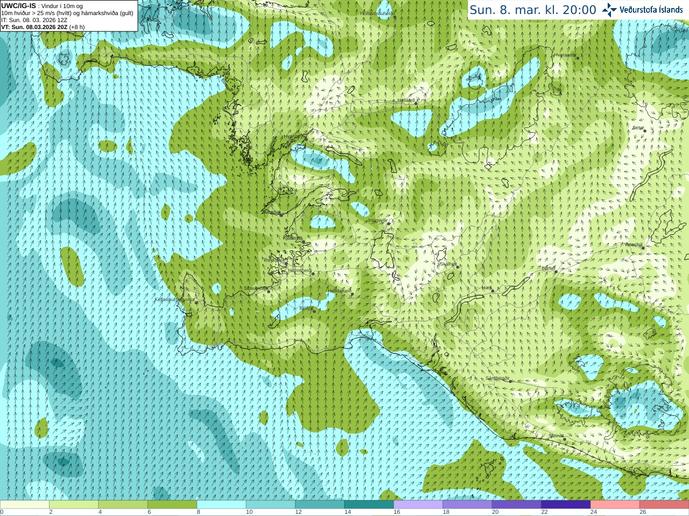This screenshot has width=689, height=516.
Task: Click the Setur station marker dot
Action: [645, 131]
